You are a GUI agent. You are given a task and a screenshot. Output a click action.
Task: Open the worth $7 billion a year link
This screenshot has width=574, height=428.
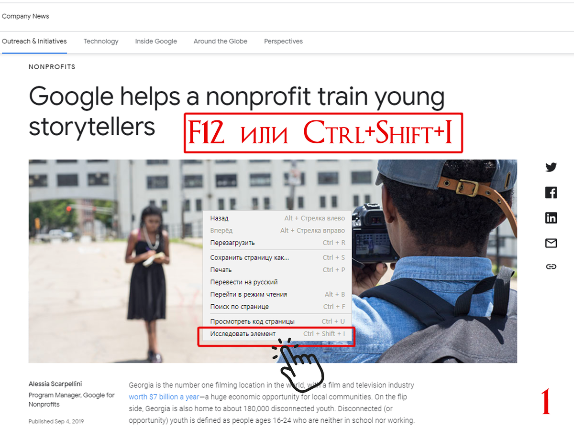click(x=164, y=397)
